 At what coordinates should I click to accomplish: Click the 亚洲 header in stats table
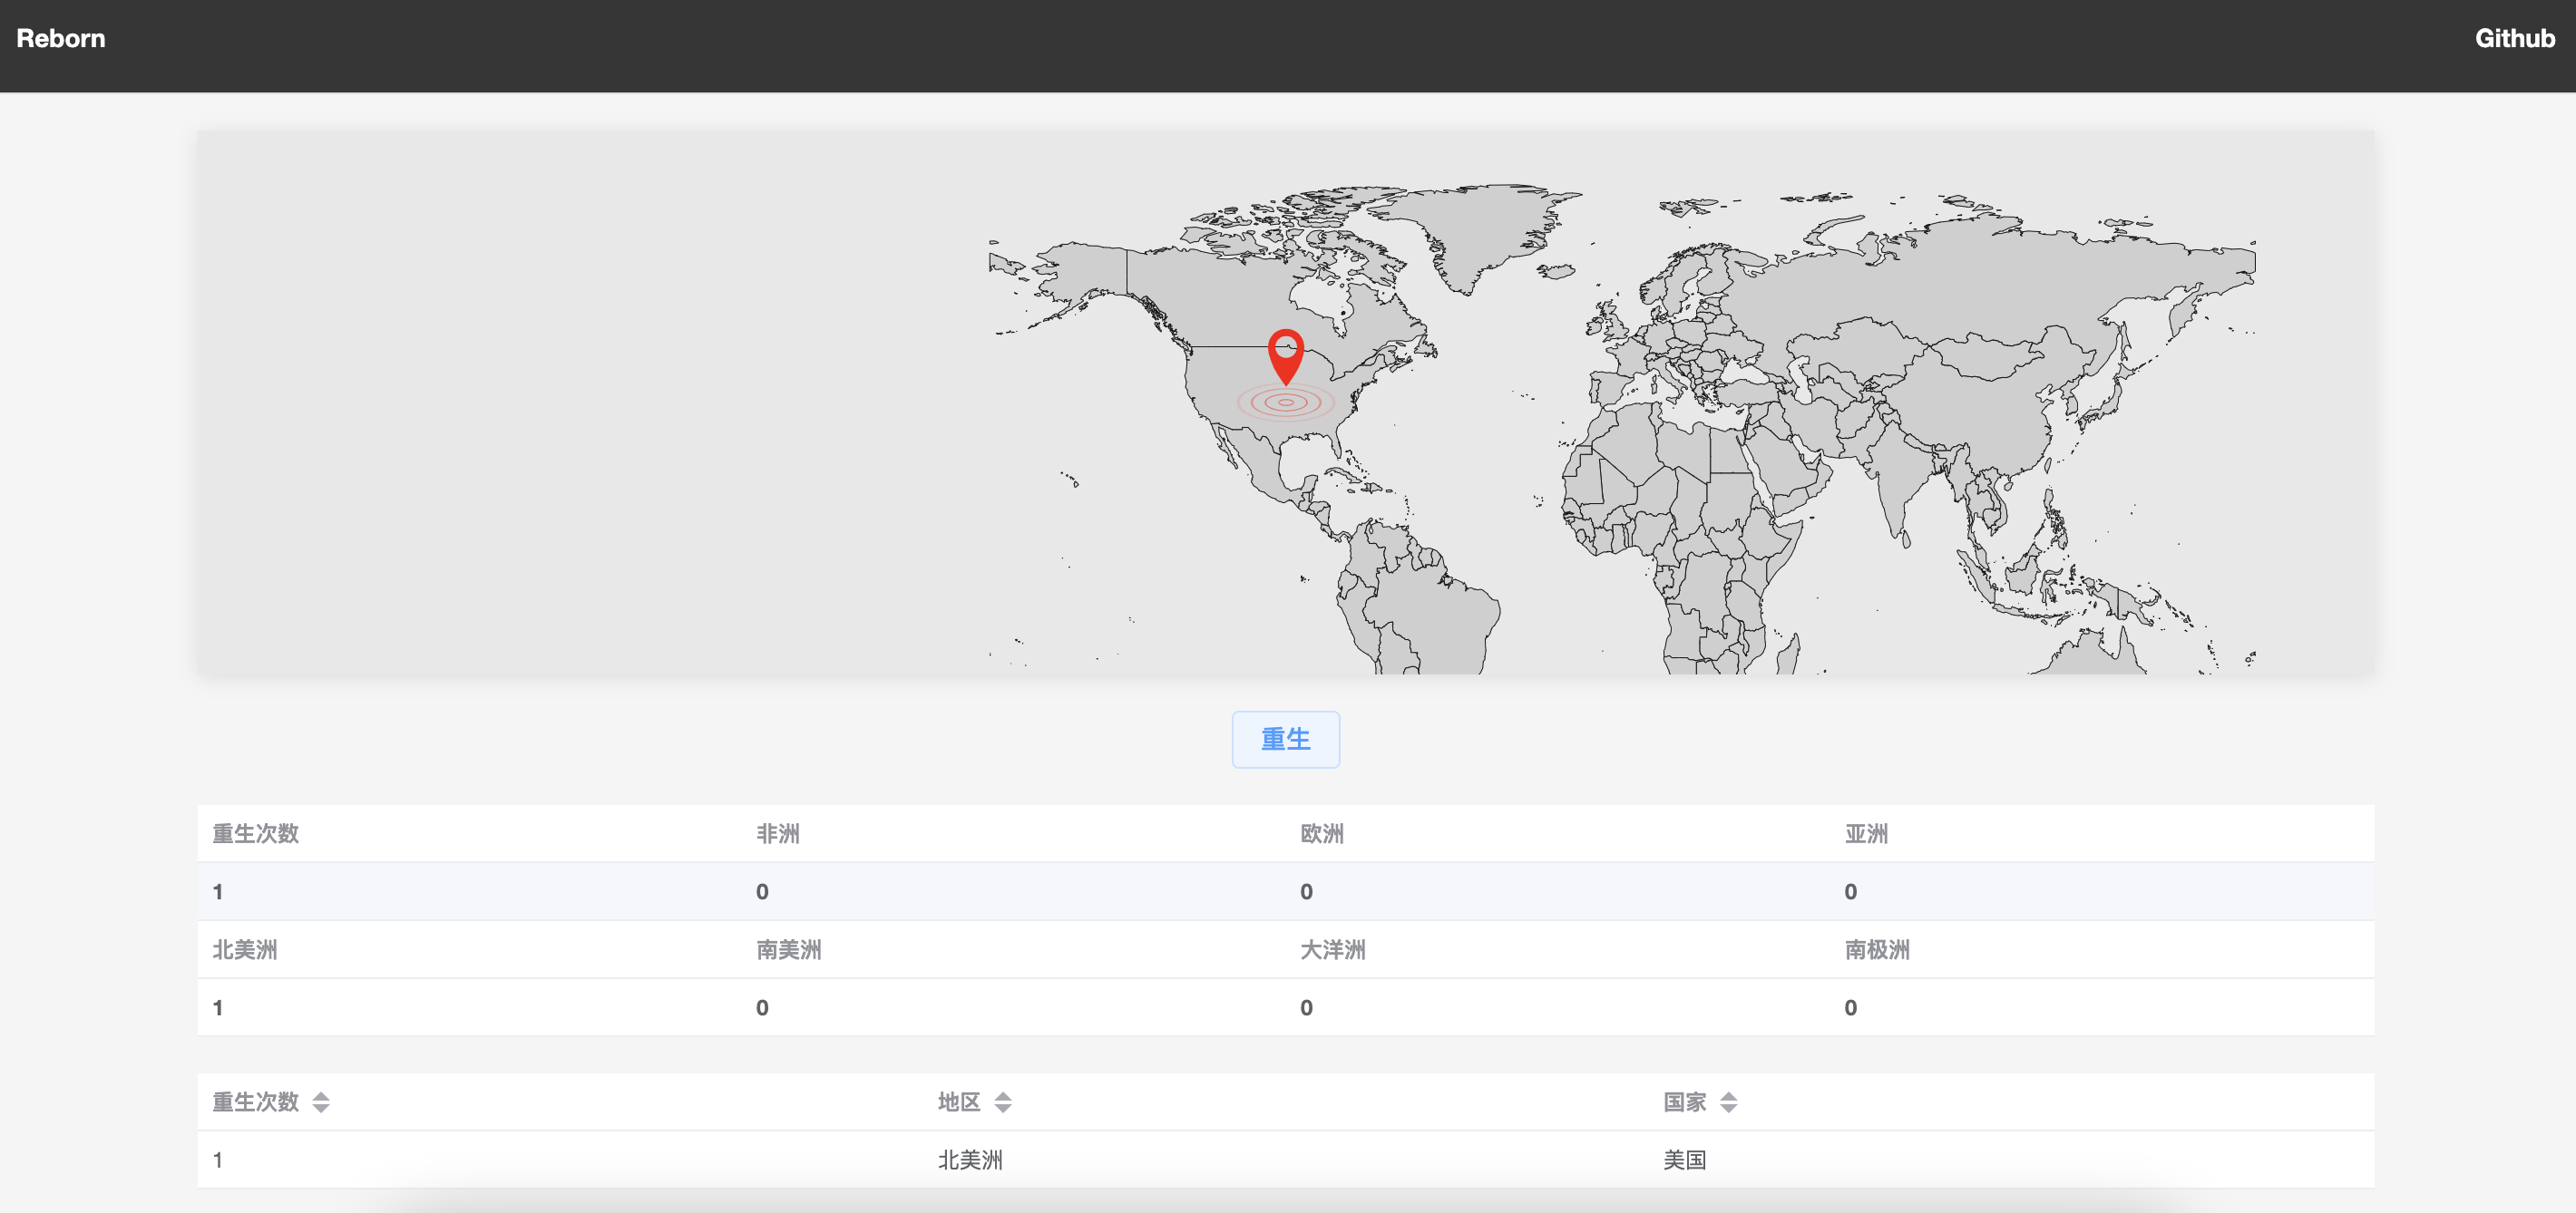point(1865,833)
